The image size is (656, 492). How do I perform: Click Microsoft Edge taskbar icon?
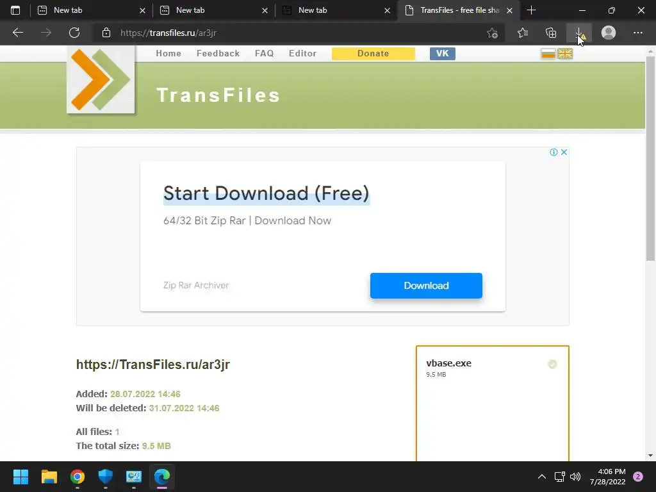(x=162, y=477)
